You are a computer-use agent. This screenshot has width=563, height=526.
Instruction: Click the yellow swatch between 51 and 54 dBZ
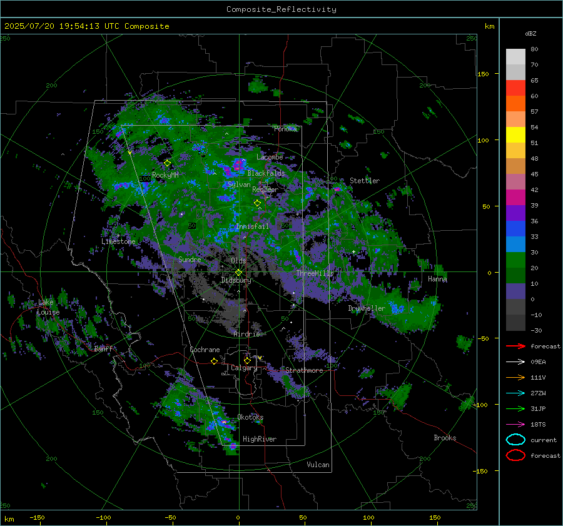[515, 135]
